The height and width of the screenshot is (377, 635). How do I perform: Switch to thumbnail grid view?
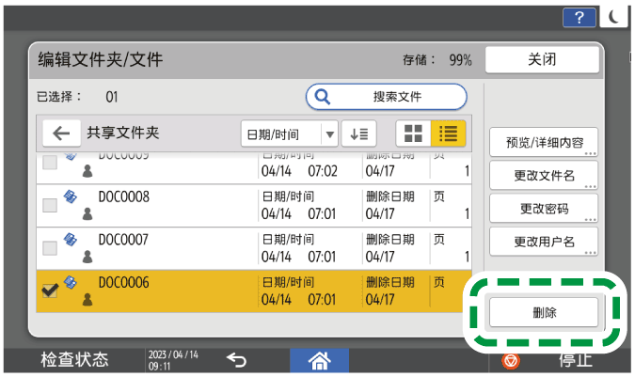412,134
